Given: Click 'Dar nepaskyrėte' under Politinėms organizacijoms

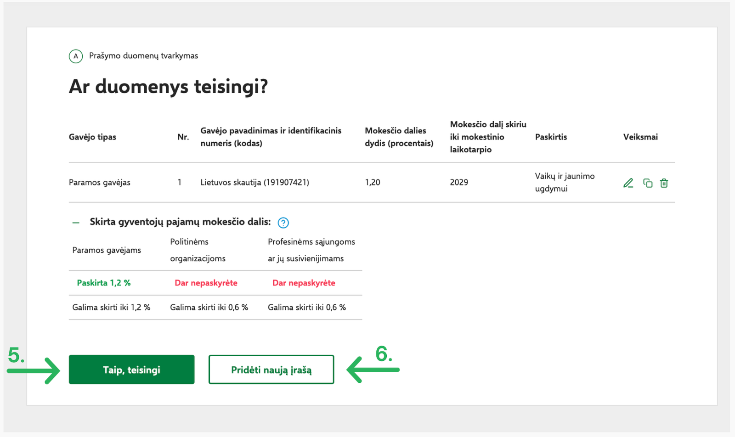Looking at the screenshot, I should [x=206, y=283].
